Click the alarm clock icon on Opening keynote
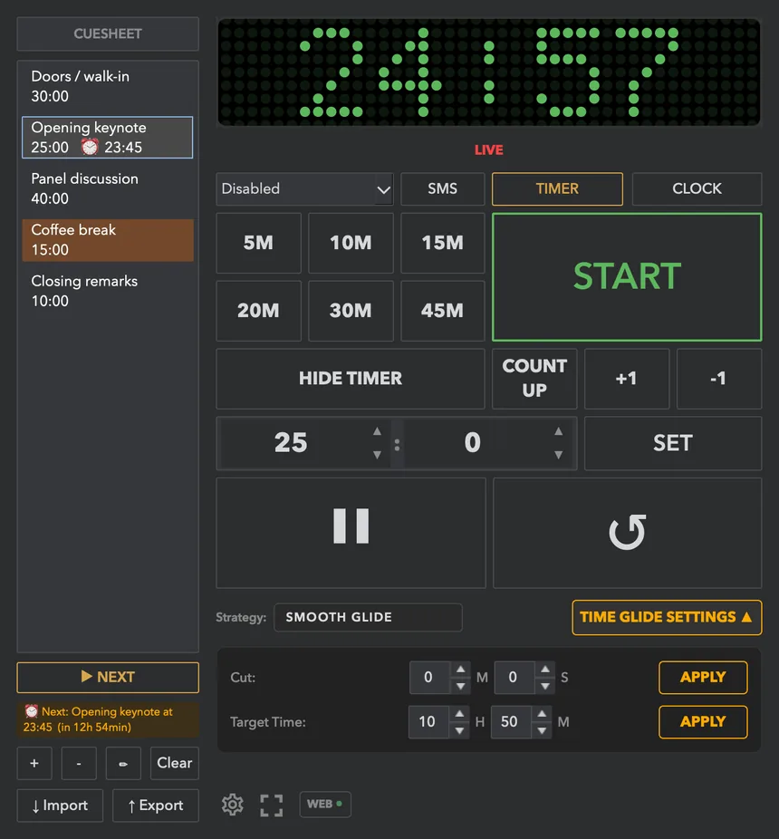The width and height of the screenshot is (779, 839). [90, 147]
